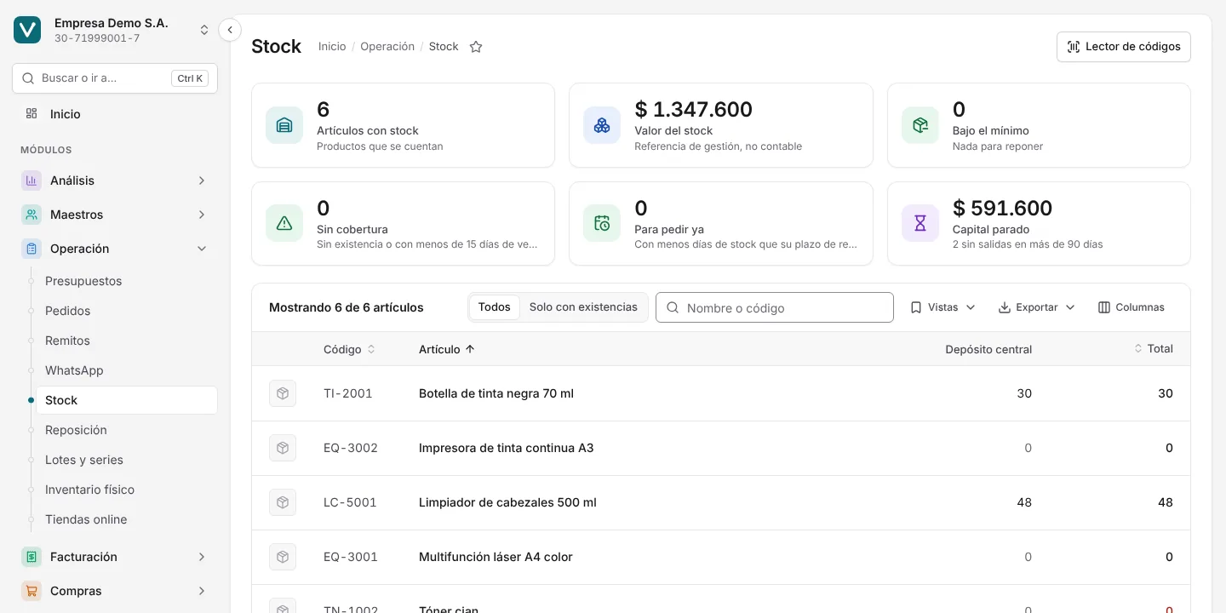Viewport: 1226px width, 613px height.
Task: Select the Todos filter toggle
Action: coord(495,307)
